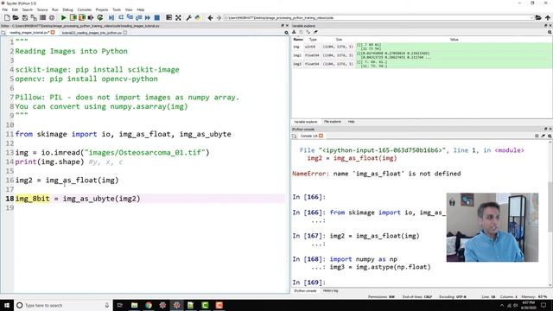Run current cell
Viewport: 553px width, 311px height.
tap(73, 17)
